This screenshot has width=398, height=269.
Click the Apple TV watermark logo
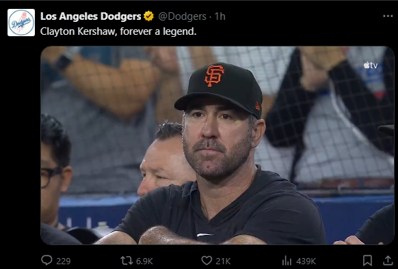coord(371,66)
